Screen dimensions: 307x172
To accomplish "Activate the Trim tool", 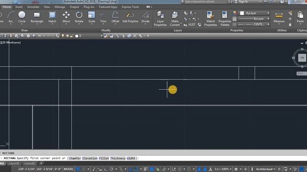I will click(103, 18).
